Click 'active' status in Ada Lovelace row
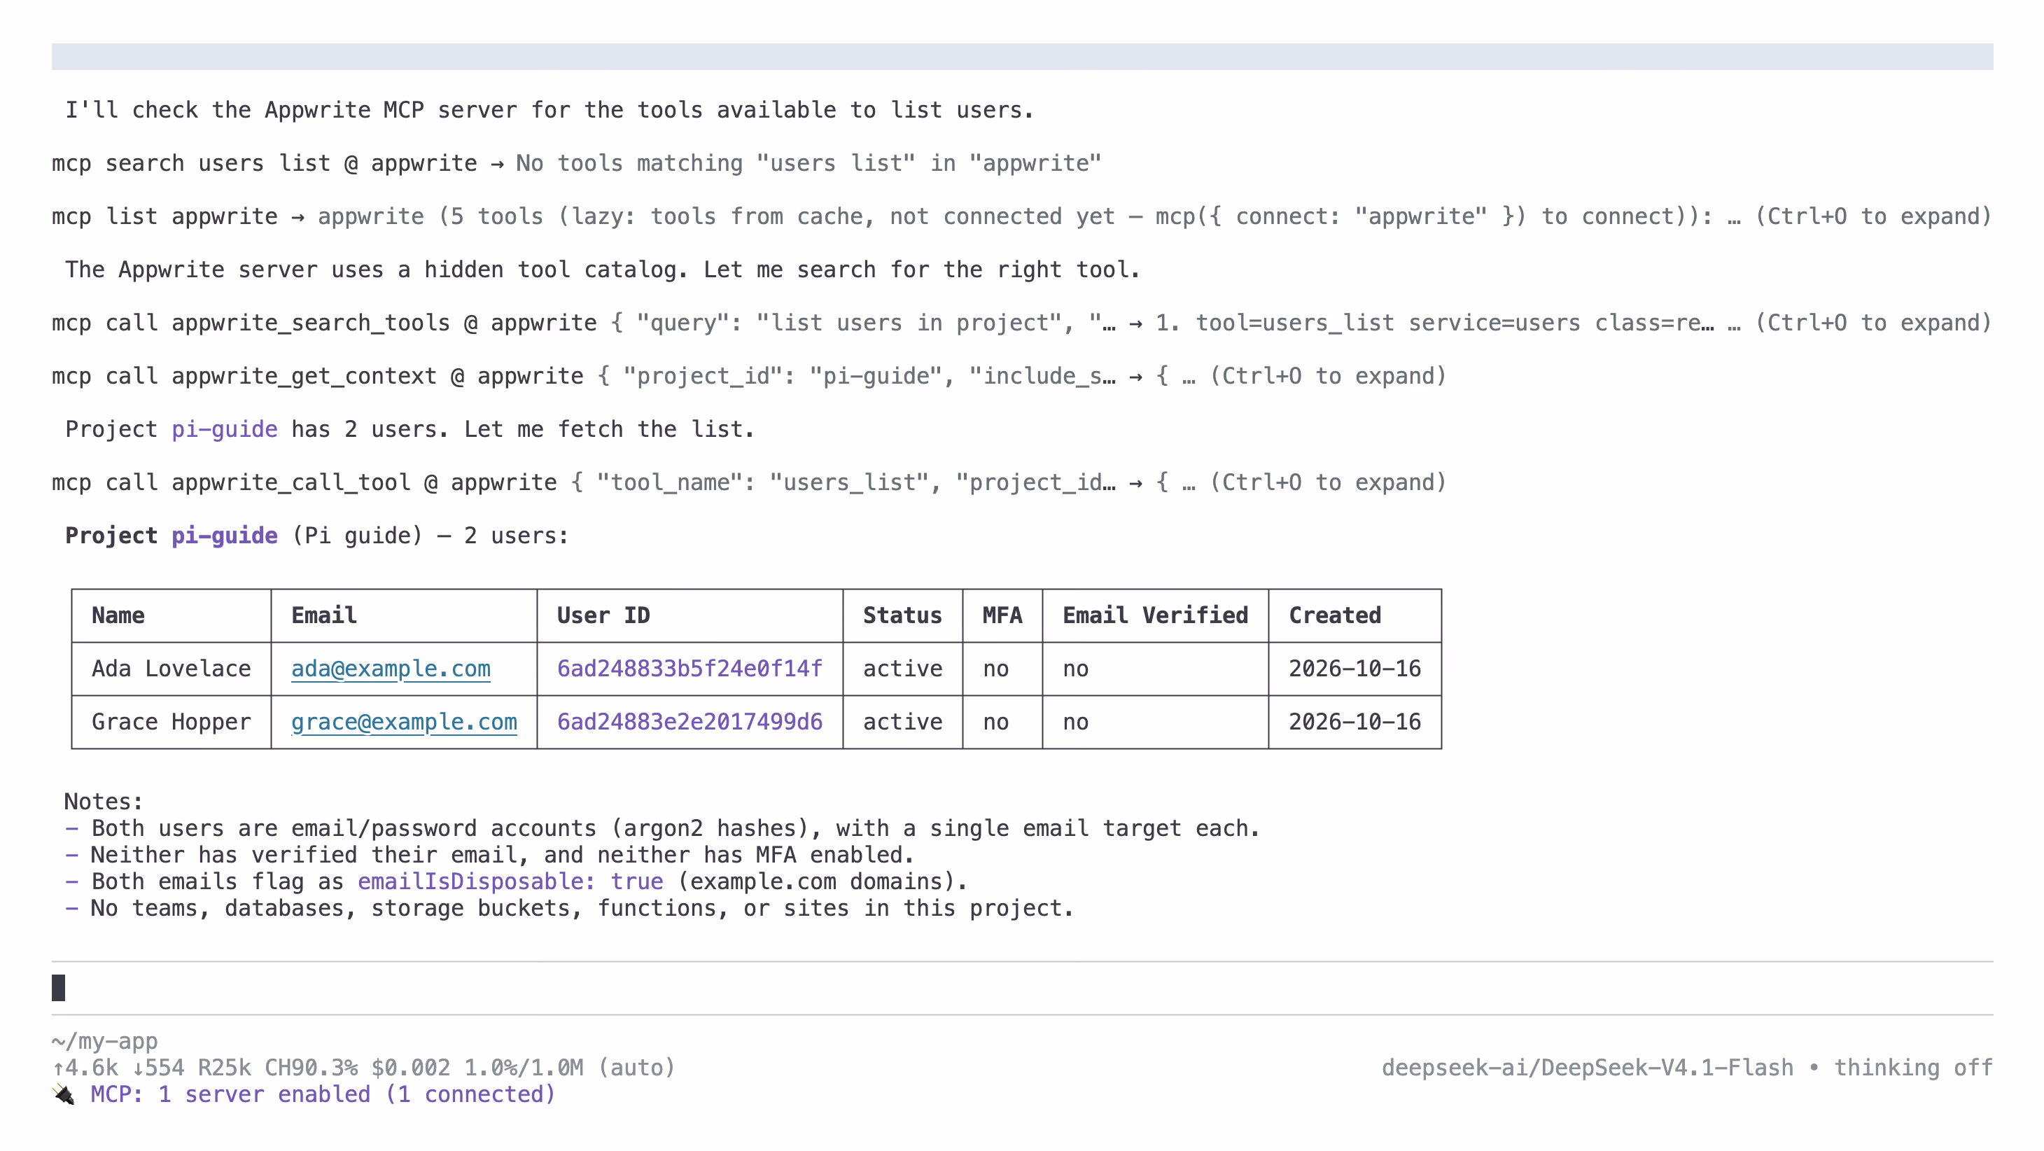2044x1151 pixels. [902, 669]
